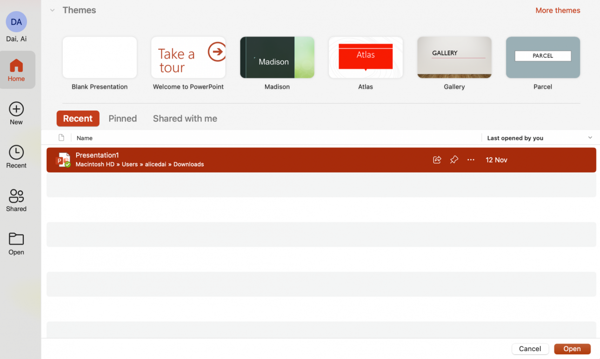Image resolution: width=600 pixels, height=359 pixels.
Task: Click the Name column header
Action: tap(85, 138)
